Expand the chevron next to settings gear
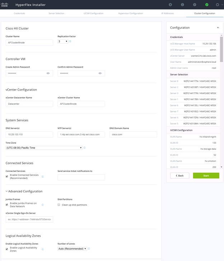 pos(222,5)
